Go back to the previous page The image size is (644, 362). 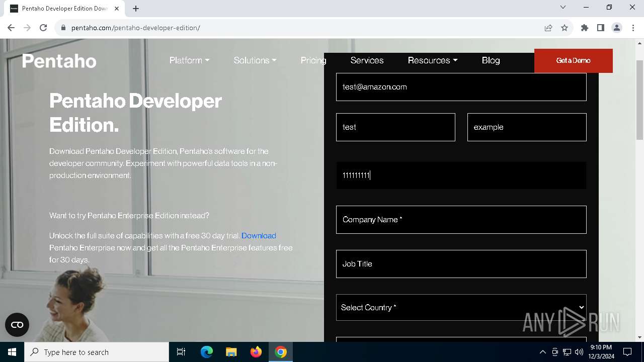[11, 28]
